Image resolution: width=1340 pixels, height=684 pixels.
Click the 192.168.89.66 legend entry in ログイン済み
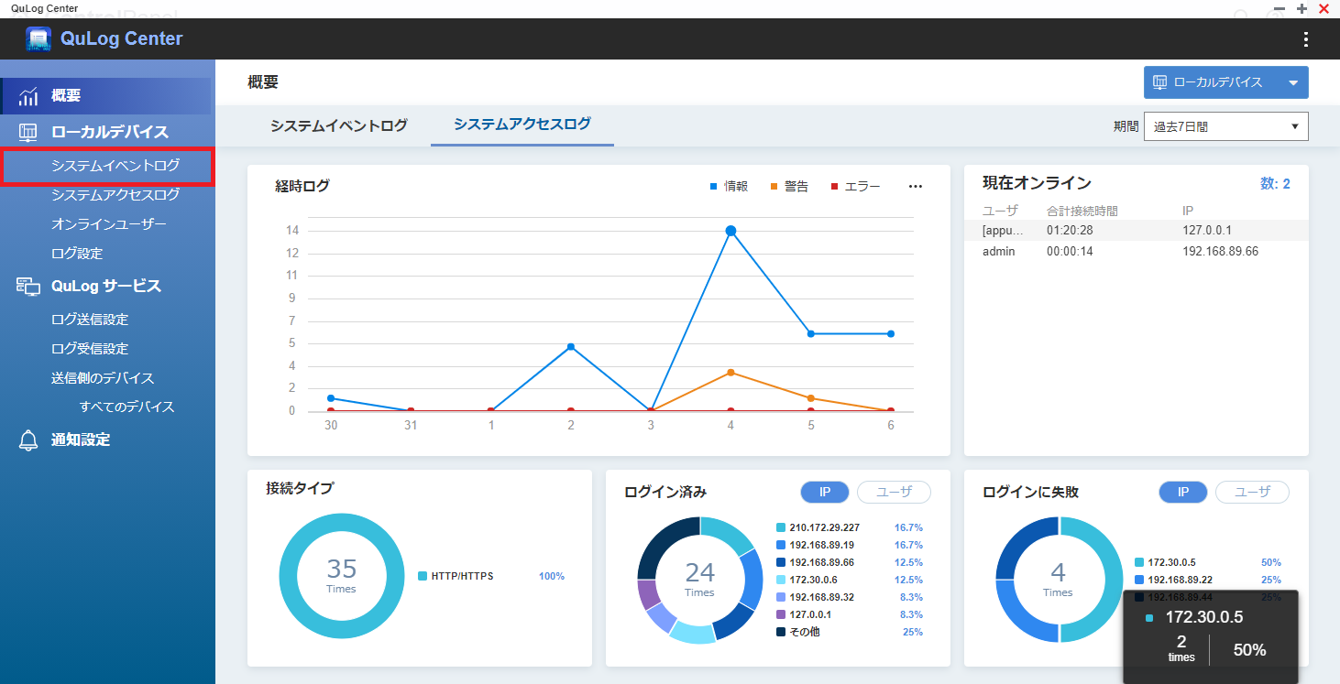(850, 562)
